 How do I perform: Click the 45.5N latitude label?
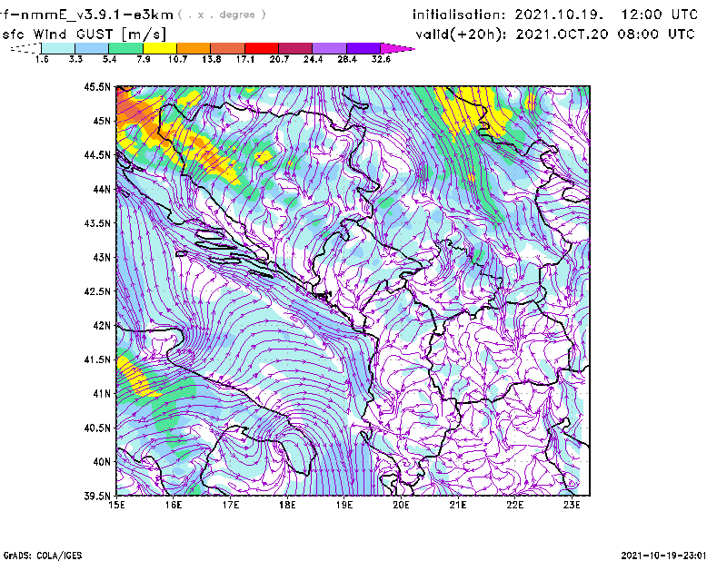(x=98, y=86)
